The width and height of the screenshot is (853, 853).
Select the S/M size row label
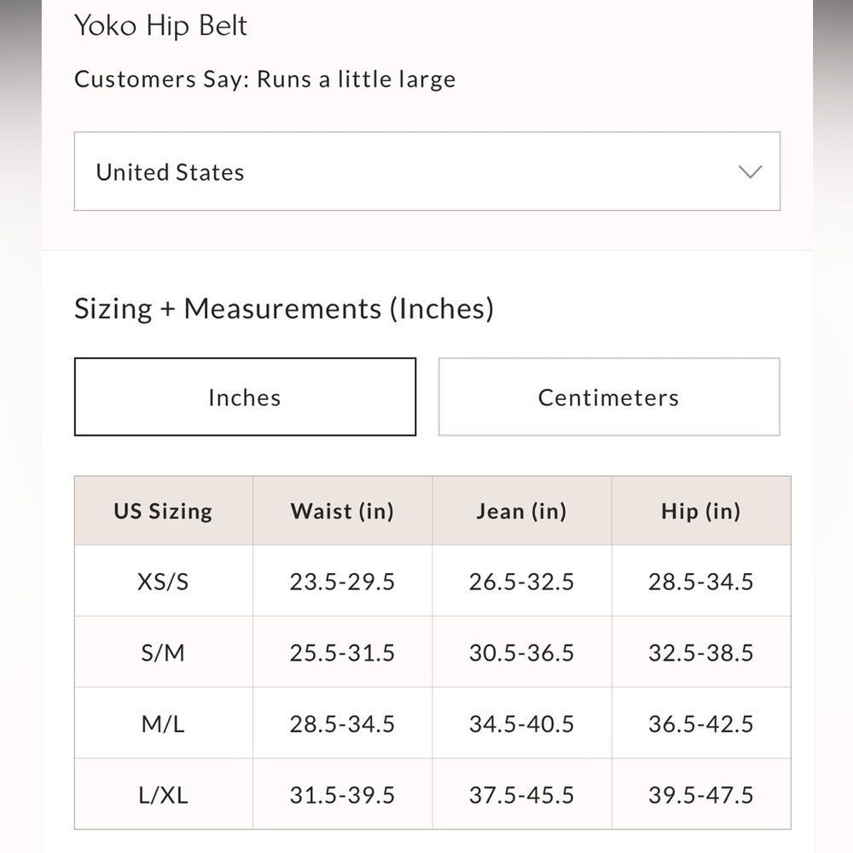(x=163, y=653)
